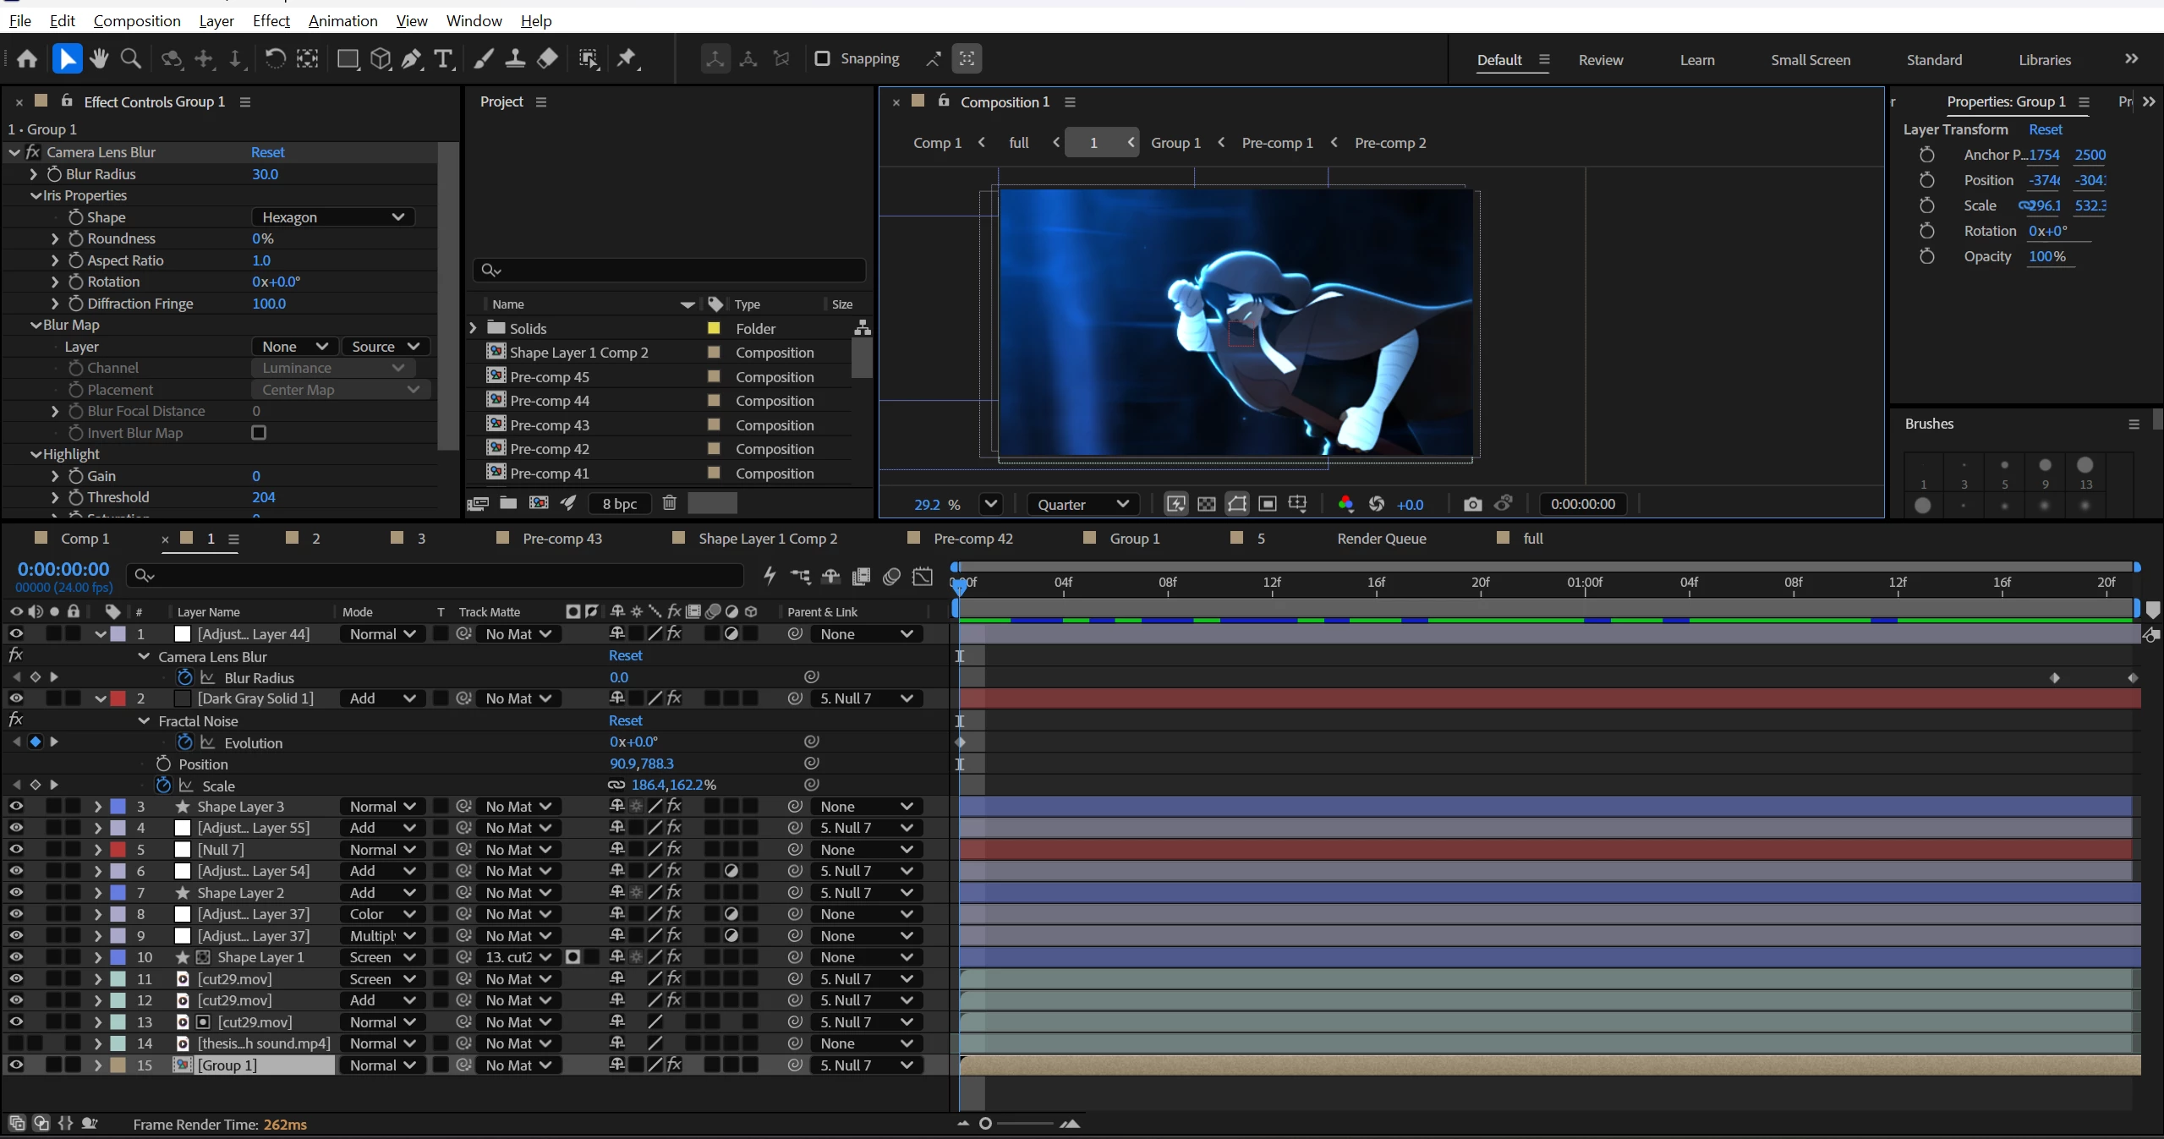The width and height of the screenshot is (2164, 1139).
Task: Expand the Solids folder
Action: 474,328
